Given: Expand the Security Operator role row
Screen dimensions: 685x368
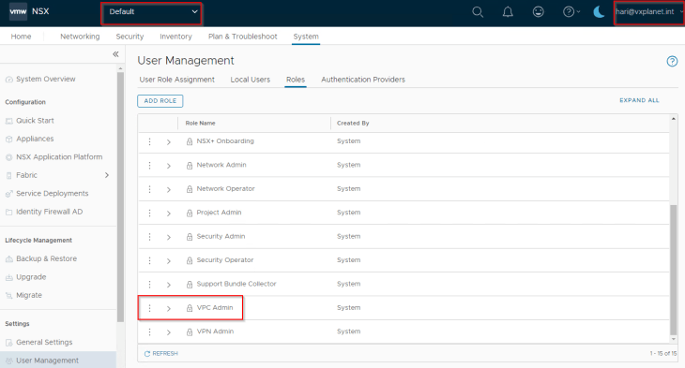Looking at the screenshot, I should 169,261.
